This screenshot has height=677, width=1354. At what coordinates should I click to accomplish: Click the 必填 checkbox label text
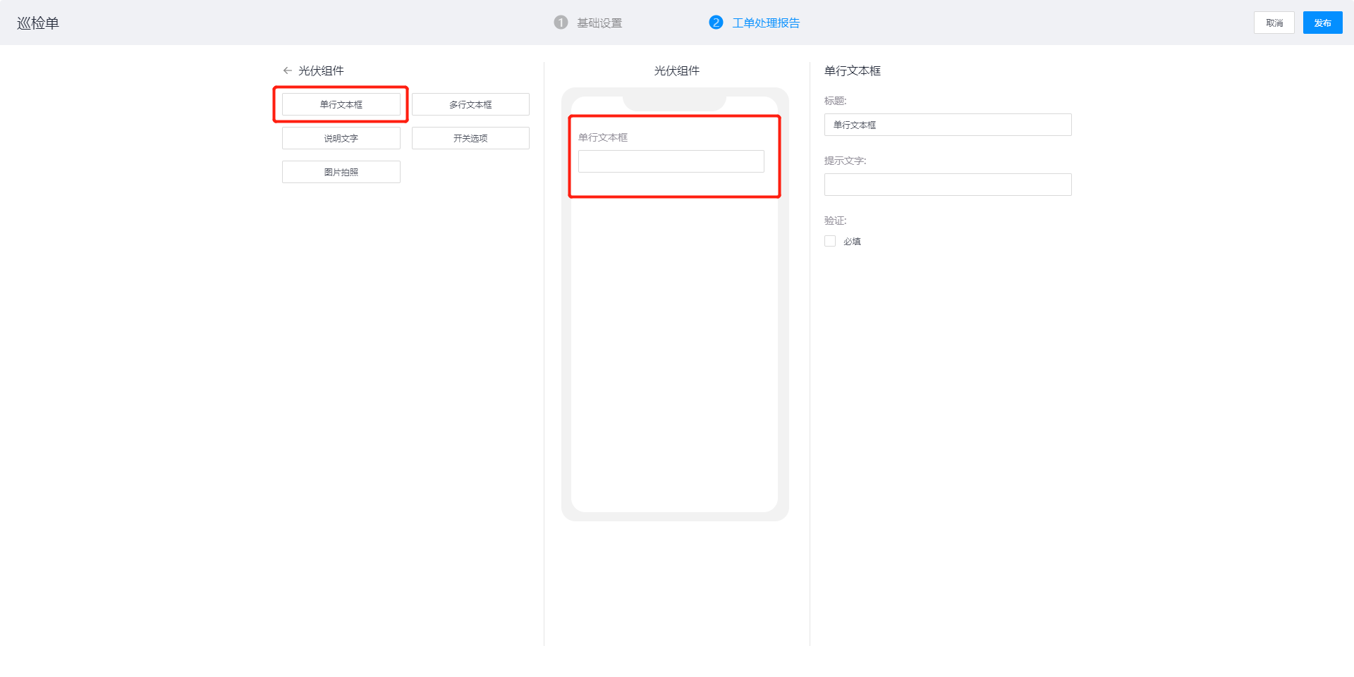point(852,242)
